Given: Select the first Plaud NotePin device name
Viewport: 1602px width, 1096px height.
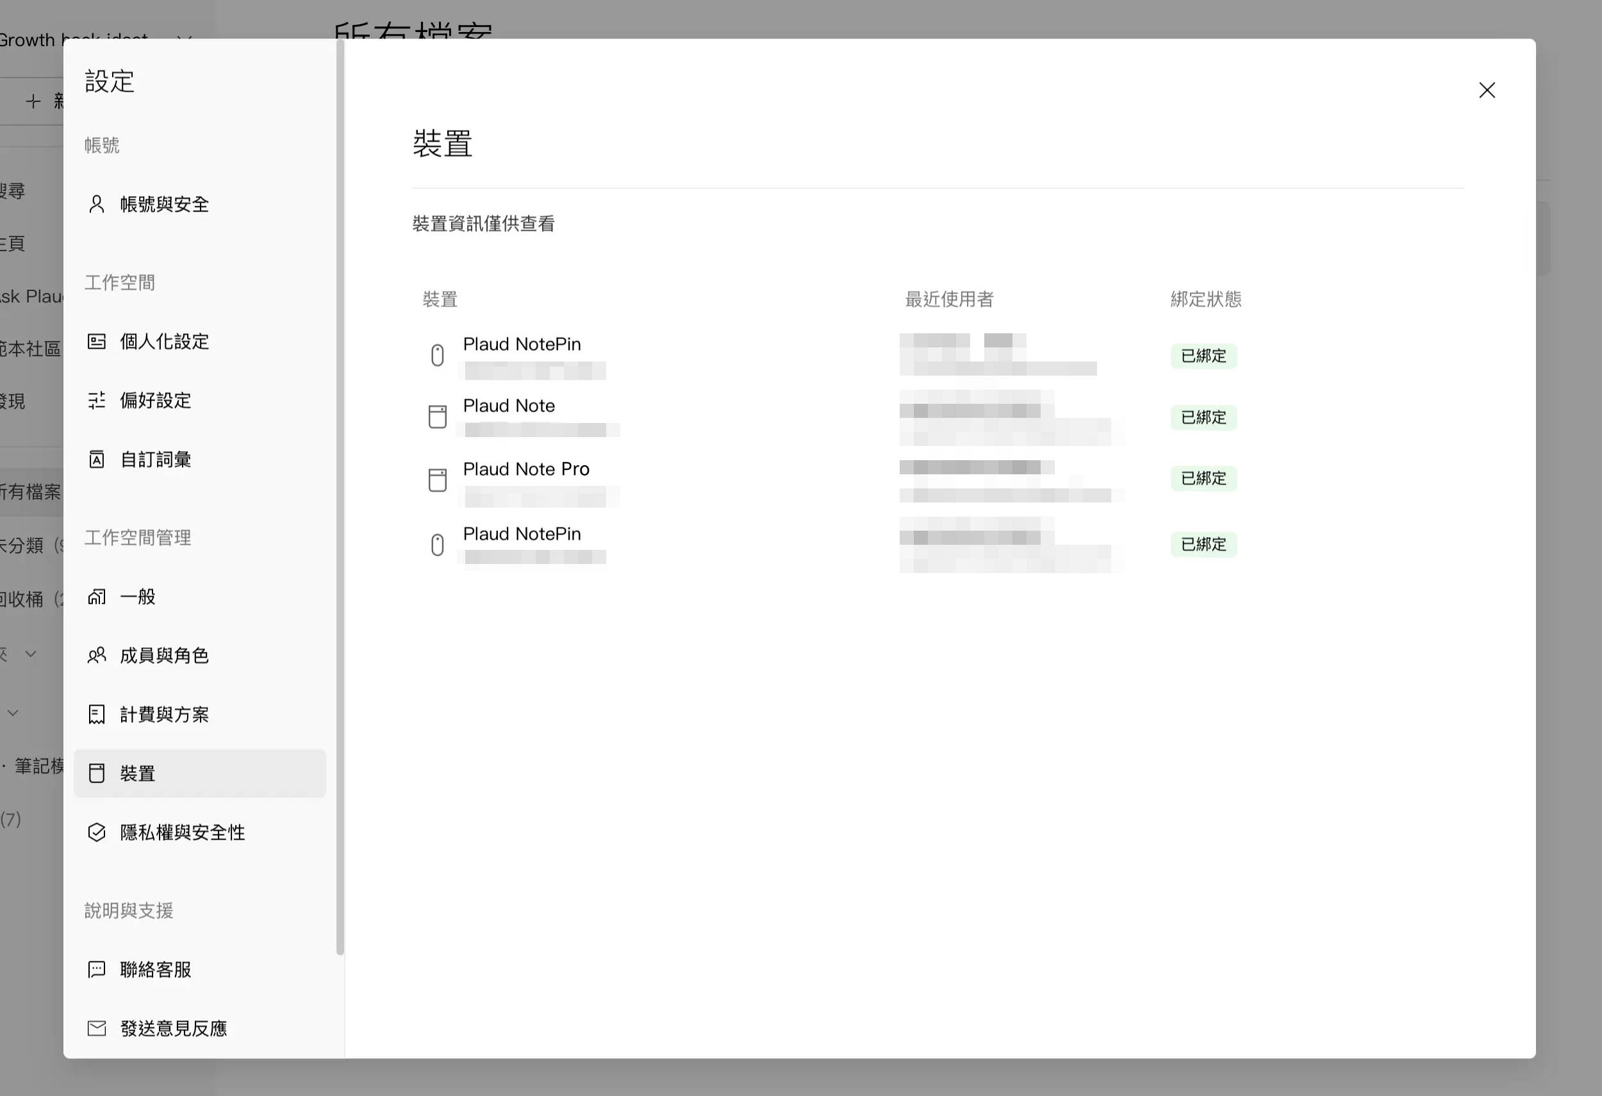Looking at the screenshot, I should tap(522, 344).
